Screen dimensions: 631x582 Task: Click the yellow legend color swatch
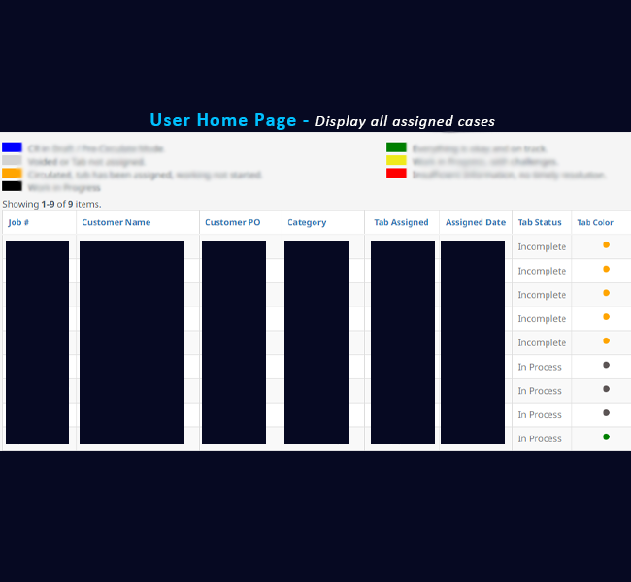click(396, 161)
